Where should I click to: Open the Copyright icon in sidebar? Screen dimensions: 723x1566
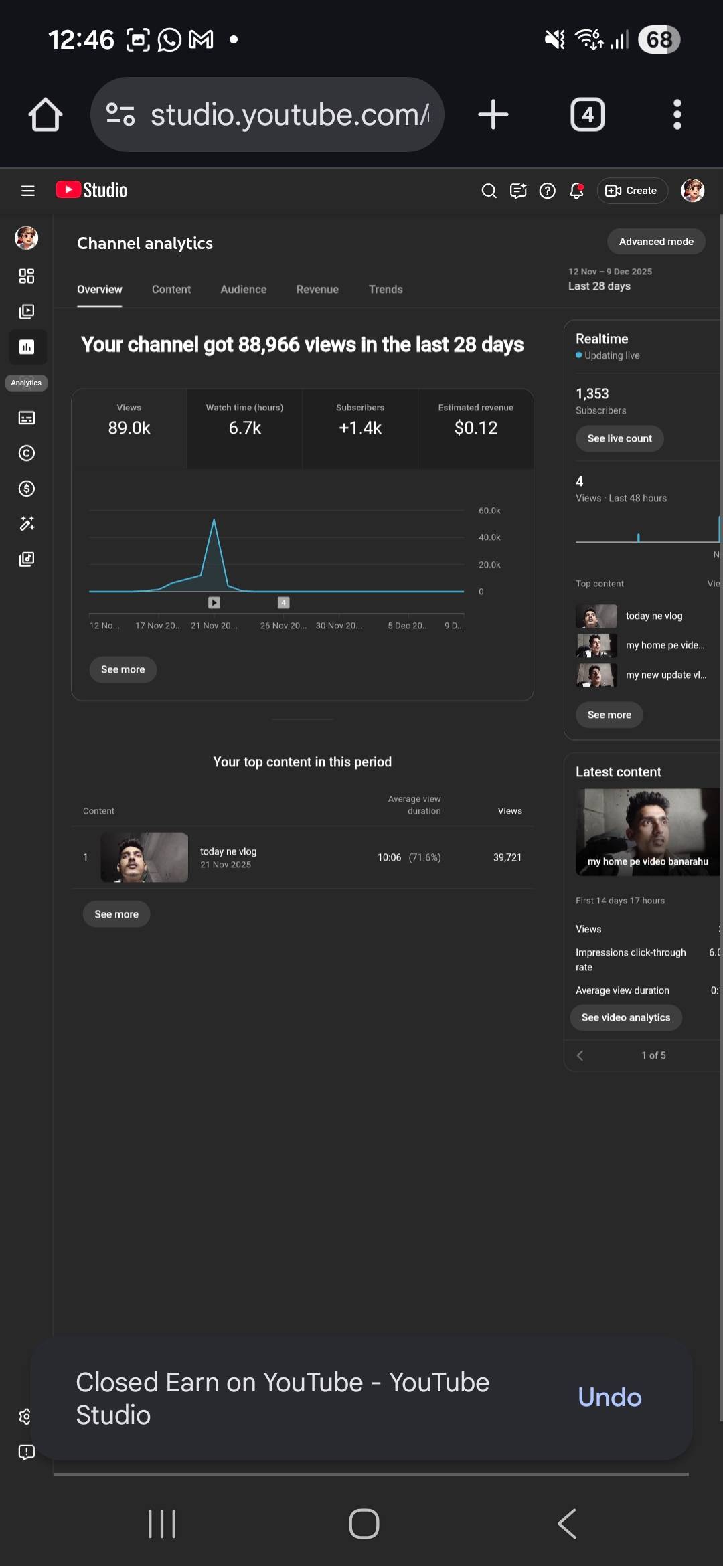coord(27,453)
